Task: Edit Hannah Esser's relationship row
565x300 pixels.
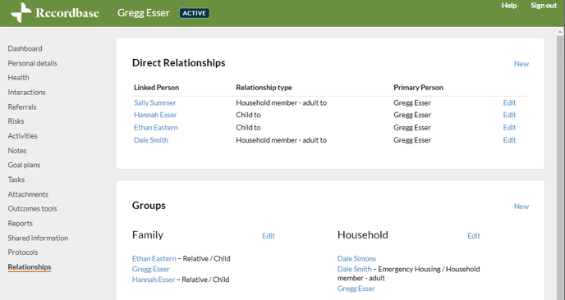Action: click(509, 115)
